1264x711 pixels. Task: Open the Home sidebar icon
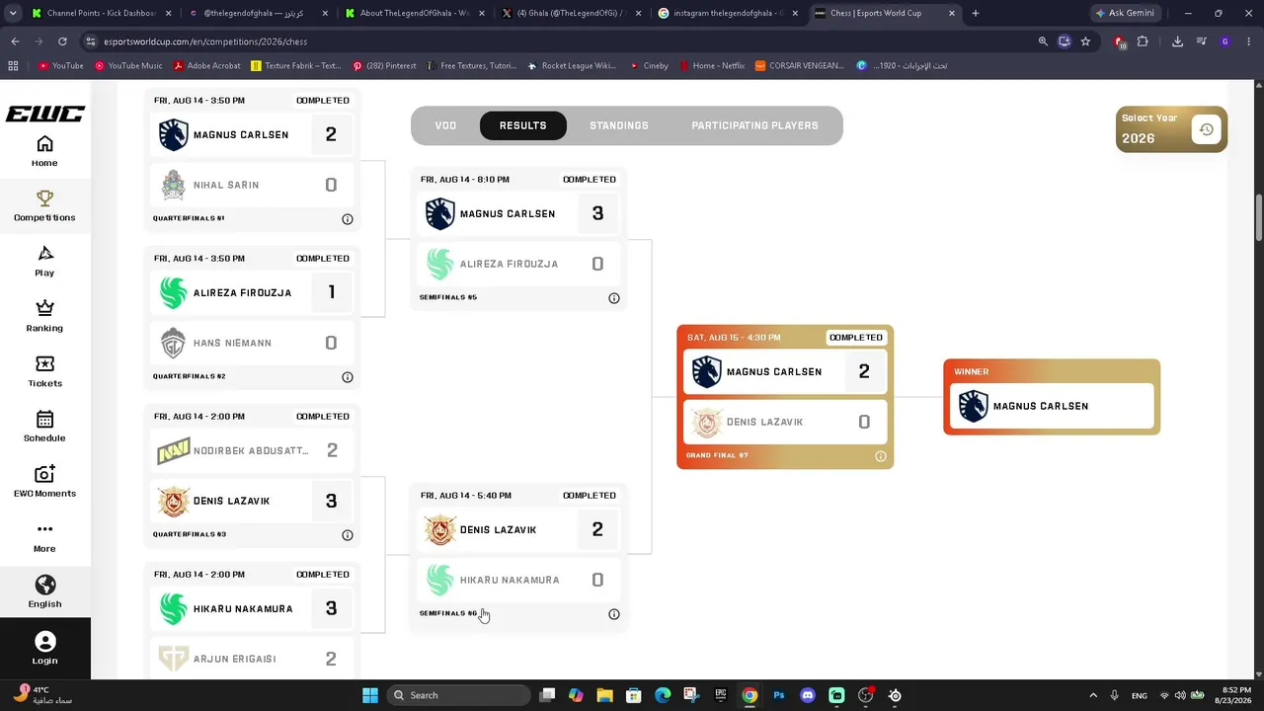44,144
